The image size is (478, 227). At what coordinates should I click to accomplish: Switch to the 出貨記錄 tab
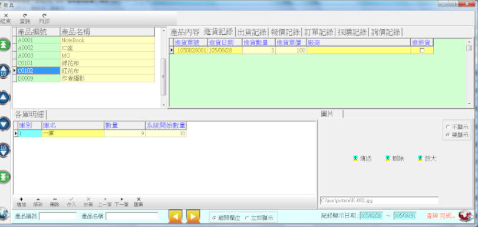click(252, 32)
